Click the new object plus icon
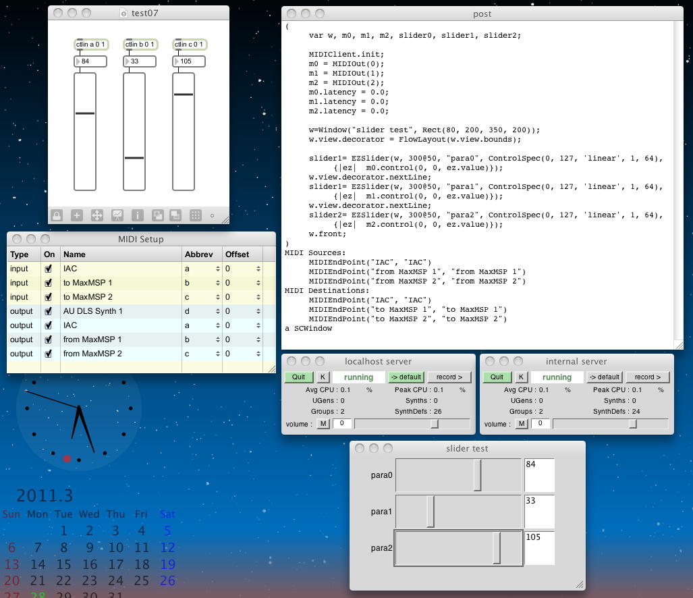Viewport: 693px width, 598px height. [77, 215]
